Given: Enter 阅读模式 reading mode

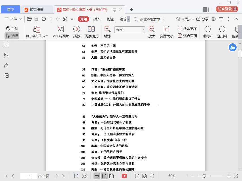Looking at the screenshot, I should [x=91, y=32].
